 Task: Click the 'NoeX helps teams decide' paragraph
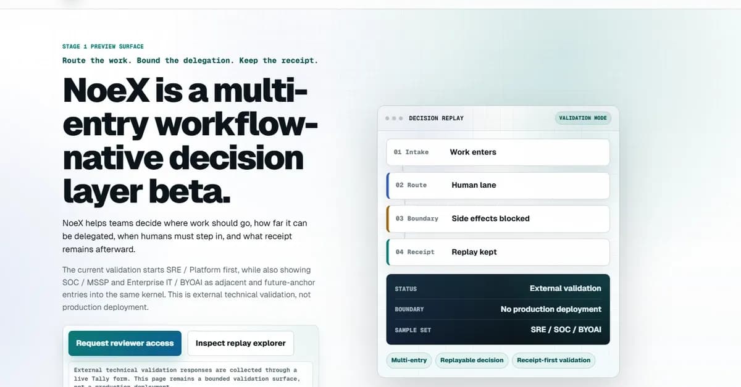tap(185, 236)
